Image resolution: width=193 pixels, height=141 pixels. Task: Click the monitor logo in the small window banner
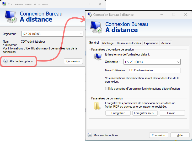click(10, 17)
